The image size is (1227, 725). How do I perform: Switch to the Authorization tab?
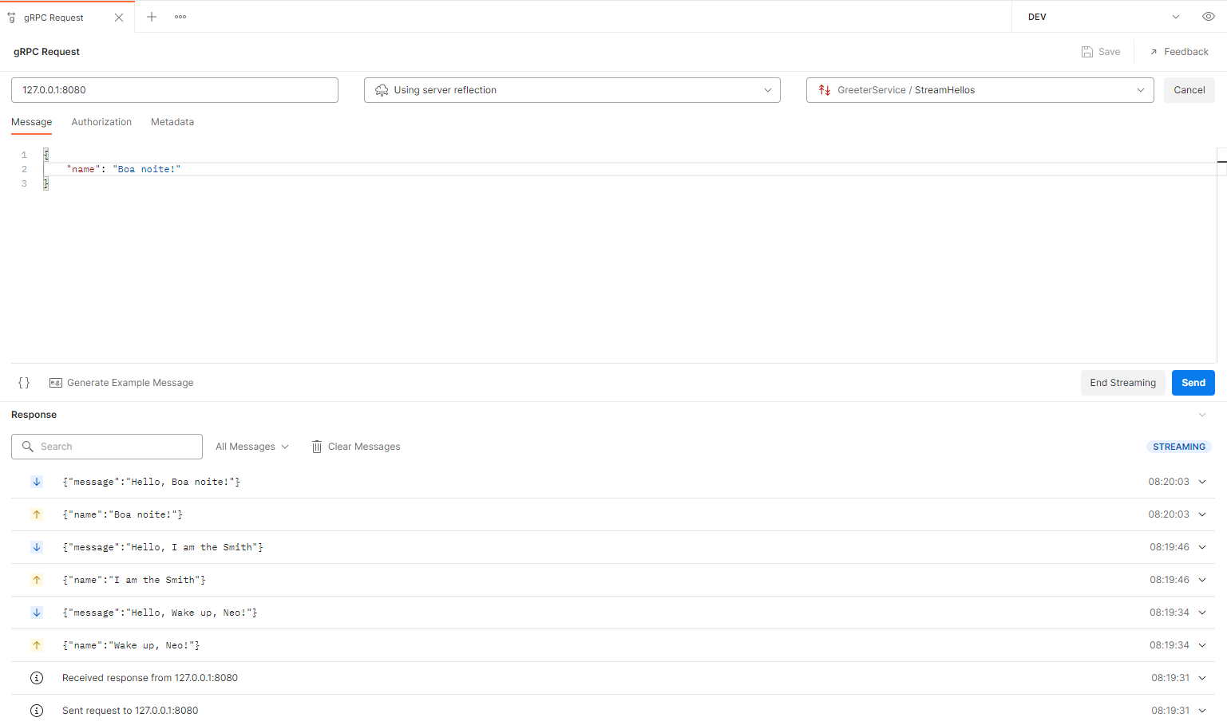click(x=101, y=122)
